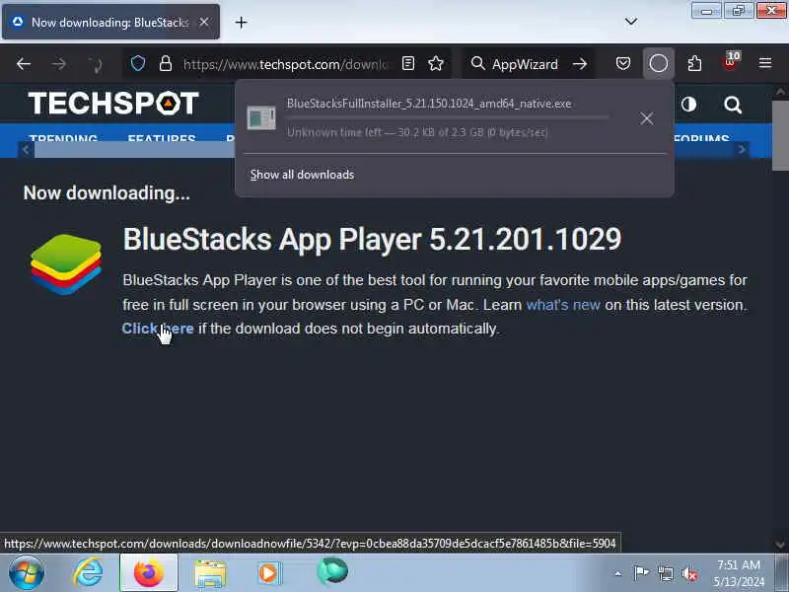Click the BlueStacks logo image
This screenshot has height=592, width=789.
pos(66,263)
